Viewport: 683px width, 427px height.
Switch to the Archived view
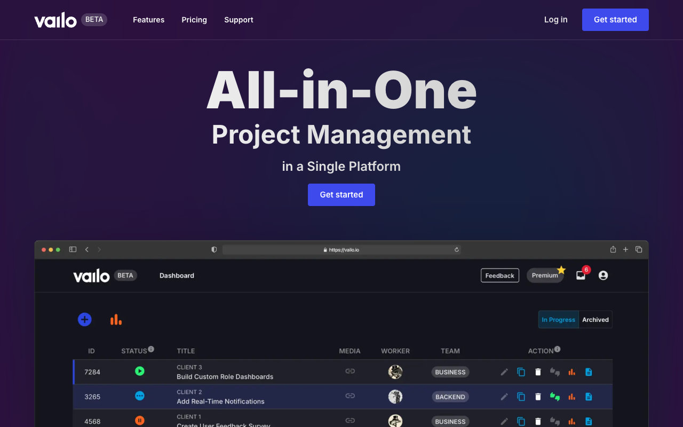tap(595, 319)
